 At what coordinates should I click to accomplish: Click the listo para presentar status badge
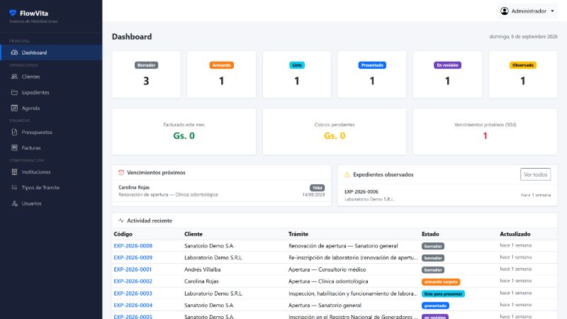click(x=443, y=293)
